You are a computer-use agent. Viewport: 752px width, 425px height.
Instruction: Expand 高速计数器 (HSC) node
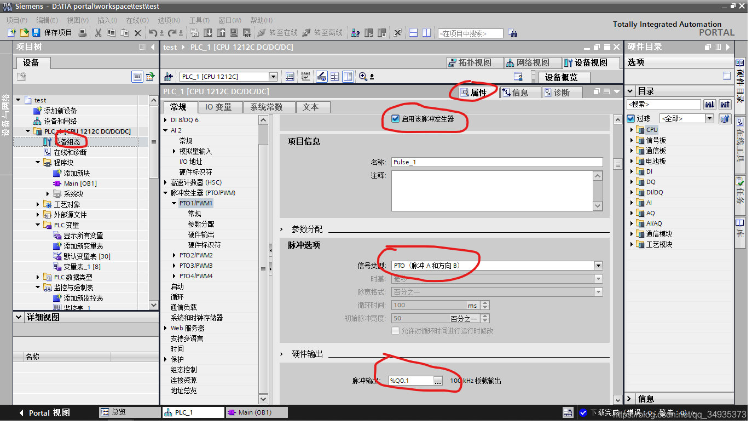166,182
